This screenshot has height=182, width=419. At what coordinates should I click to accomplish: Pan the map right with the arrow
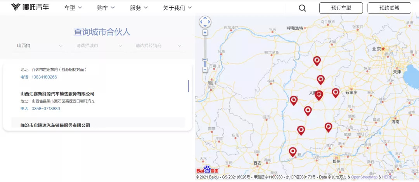(x=209, y=22)
